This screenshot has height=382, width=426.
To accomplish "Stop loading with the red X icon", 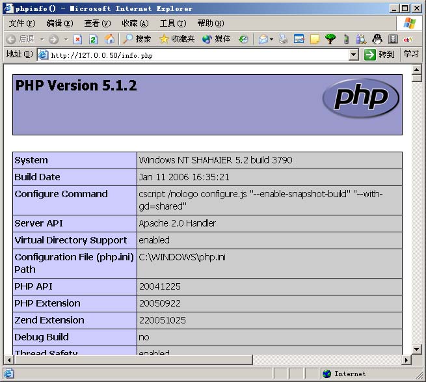I will 77,40.
